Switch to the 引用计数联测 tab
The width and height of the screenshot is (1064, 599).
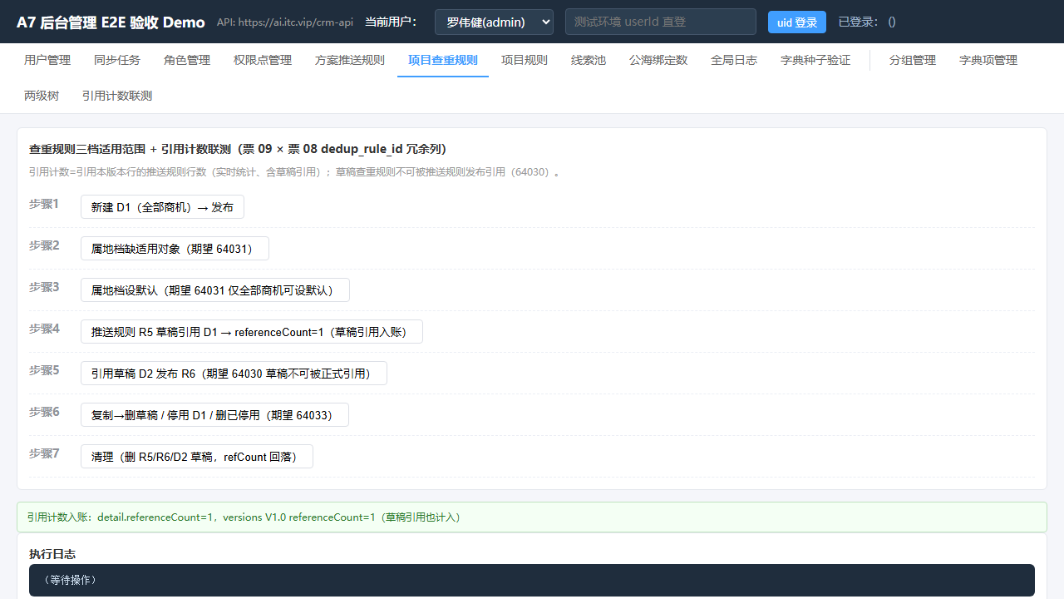pos(117,96)
